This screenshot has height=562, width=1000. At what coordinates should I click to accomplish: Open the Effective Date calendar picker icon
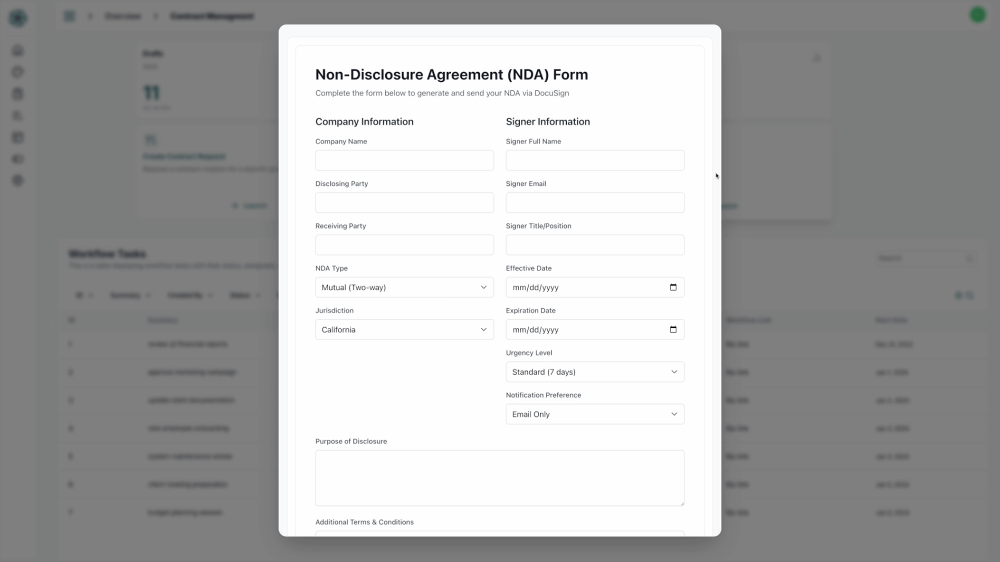pos(673,287)
